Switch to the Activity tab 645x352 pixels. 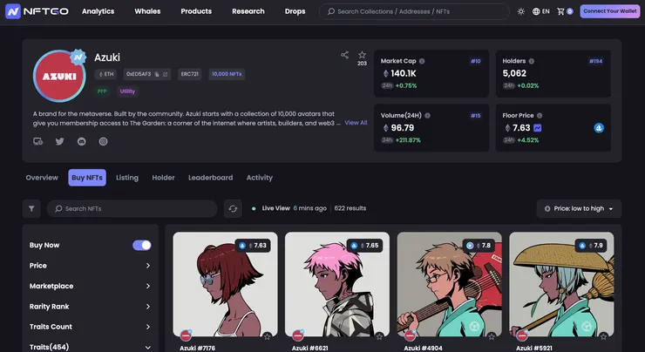tap(260, 178)
